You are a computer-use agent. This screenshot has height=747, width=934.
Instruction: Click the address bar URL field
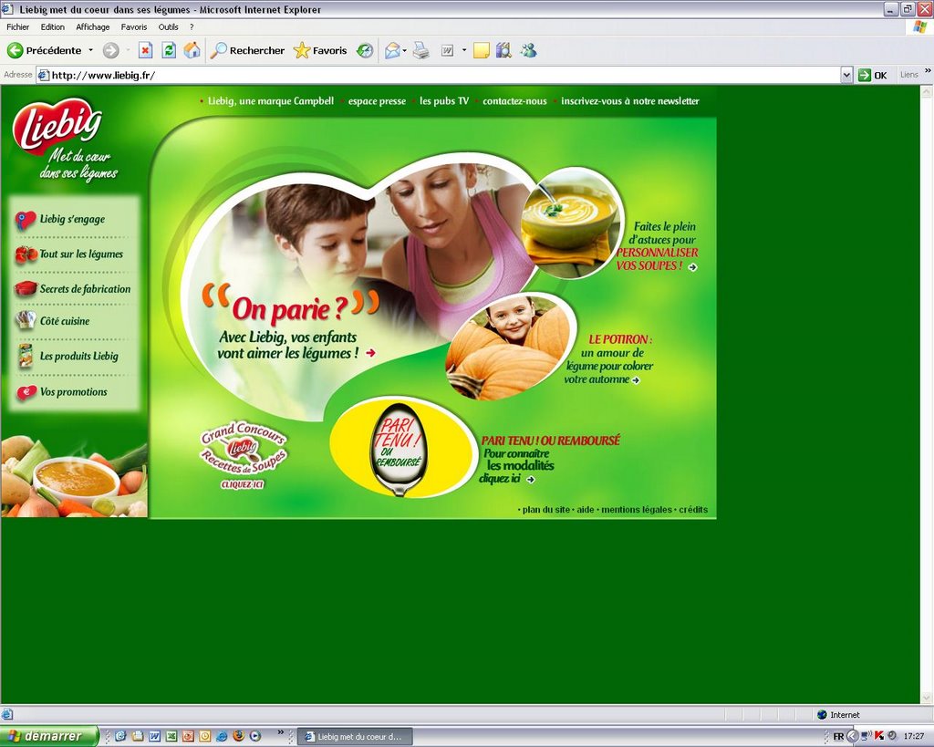click(439, 75)
